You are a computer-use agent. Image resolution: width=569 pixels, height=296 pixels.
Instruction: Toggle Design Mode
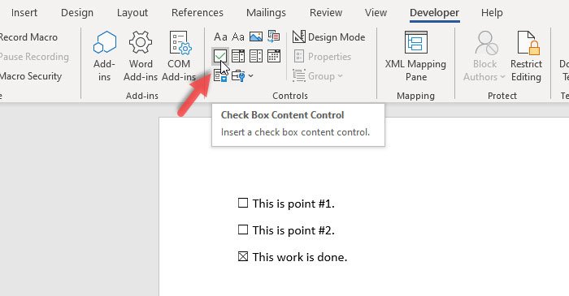pos(328,37)
